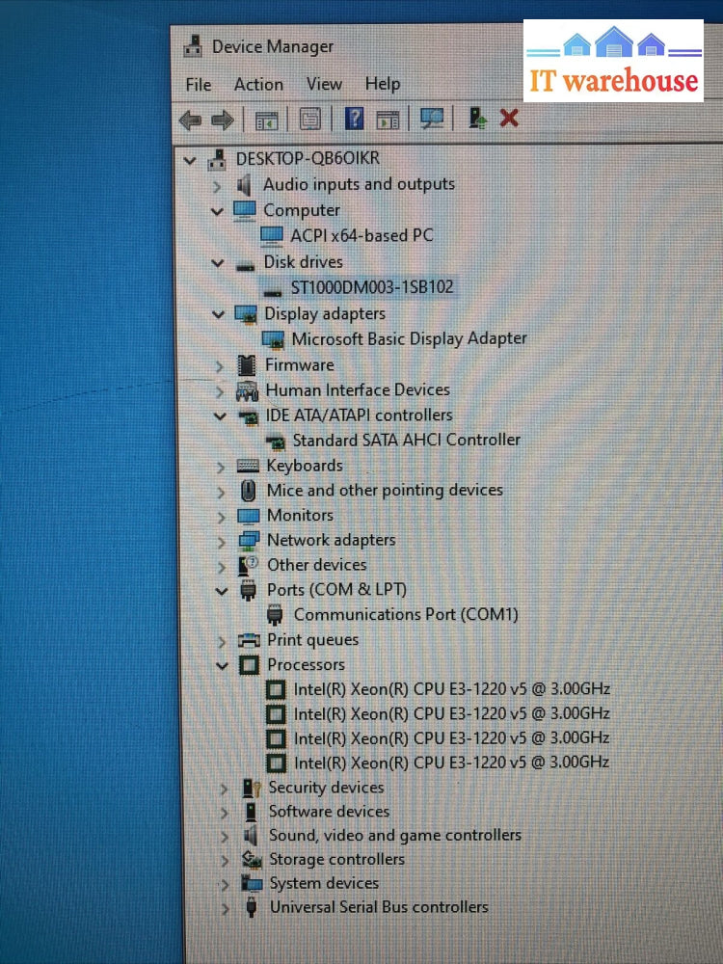Select Microsoft Basic Display Adapter

tap(409, 339)
